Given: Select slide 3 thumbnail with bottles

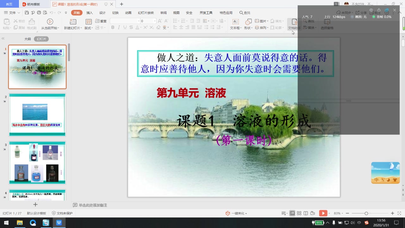Looking at the screenshot, I should [x=37, y=163].
